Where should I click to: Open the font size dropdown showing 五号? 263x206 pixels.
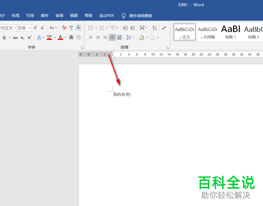24,28
